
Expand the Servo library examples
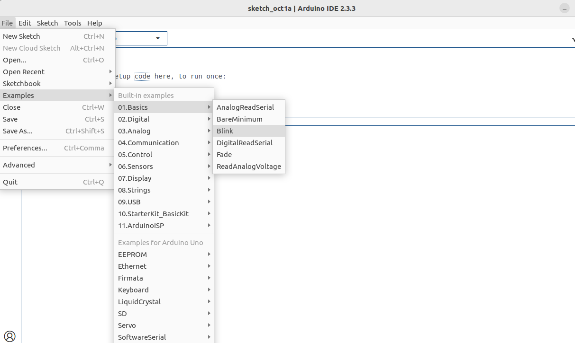164,325
